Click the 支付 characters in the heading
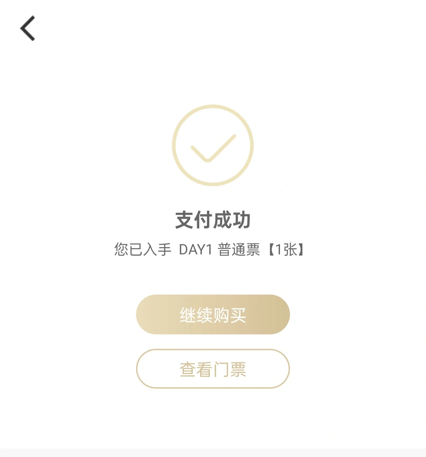The height and width of the screenshot is (457, 426). 194,220
